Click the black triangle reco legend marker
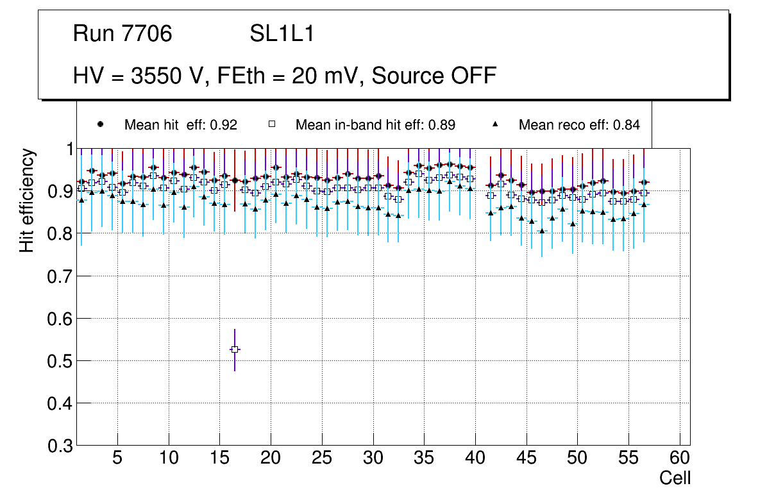Image resolution: width=767 pixels, height=495 pixels. click(x=496, y=125)
